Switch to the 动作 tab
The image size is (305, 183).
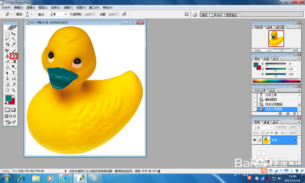(272, 91)
